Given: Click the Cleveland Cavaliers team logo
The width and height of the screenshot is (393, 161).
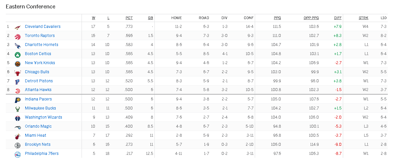Looking at the screenshot, I should (17, 27).
